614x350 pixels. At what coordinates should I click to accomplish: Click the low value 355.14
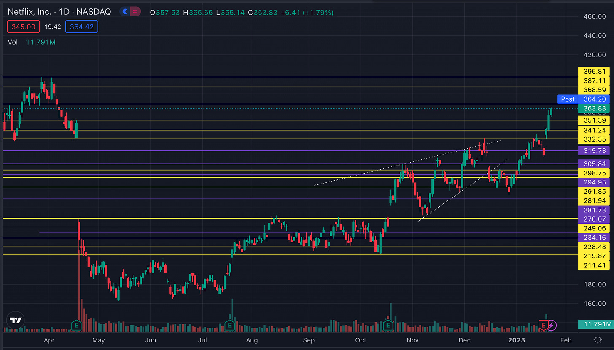pos(233,13)
